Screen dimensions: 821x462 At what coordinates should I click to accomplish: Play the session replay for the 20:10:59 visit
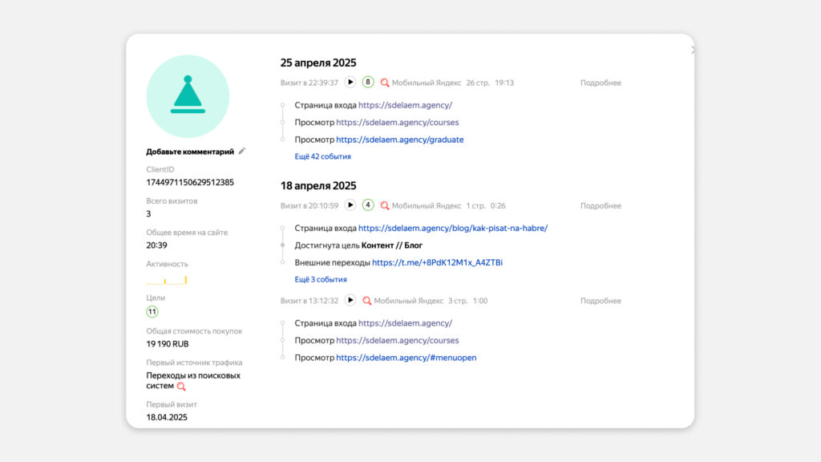tap(350, 205)
